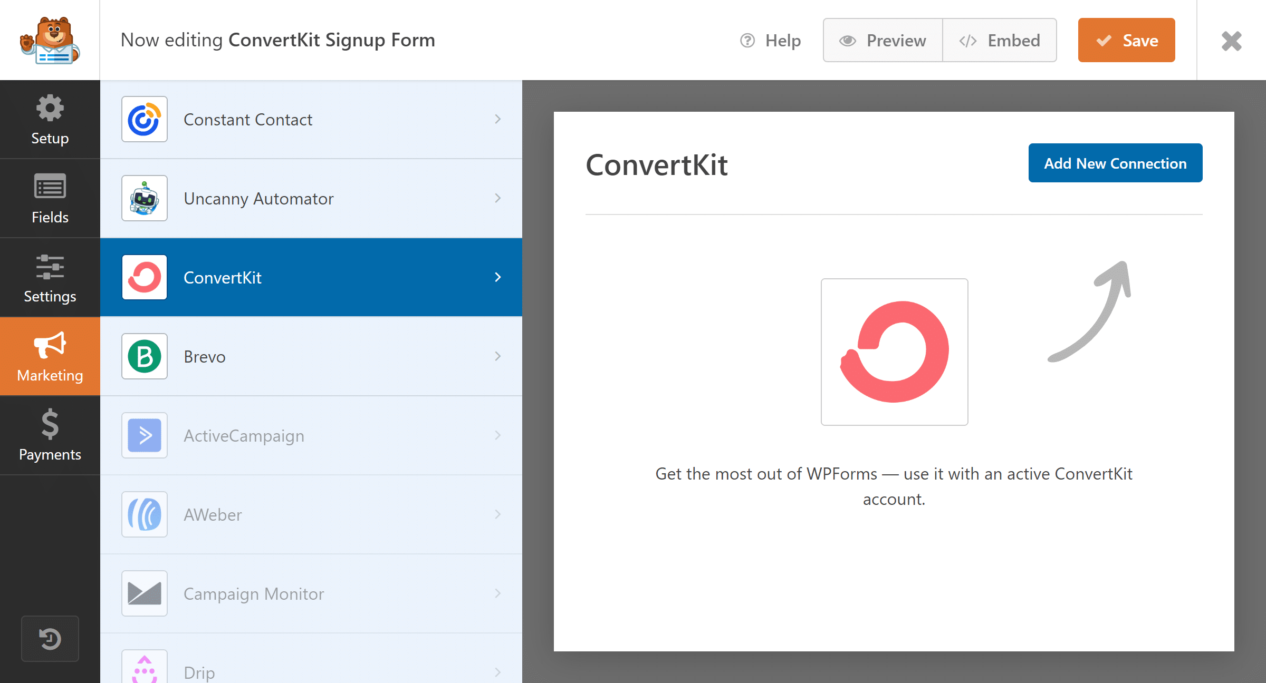The image size is (1266, 683).
Task: Click the Fields list icon
Action: coord(50,186)
